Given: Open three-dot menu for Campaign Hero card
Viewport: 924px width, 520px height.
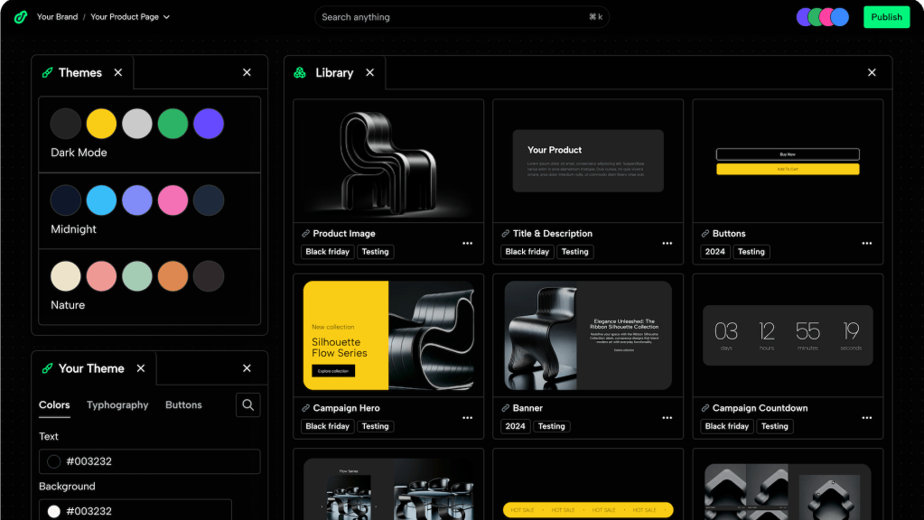Looking at the screenshot, I should pyautogui.click(x=467, y=418).
